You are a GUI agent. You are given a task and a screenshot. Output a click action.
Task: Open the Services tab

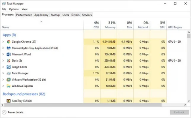click(87, 15)
